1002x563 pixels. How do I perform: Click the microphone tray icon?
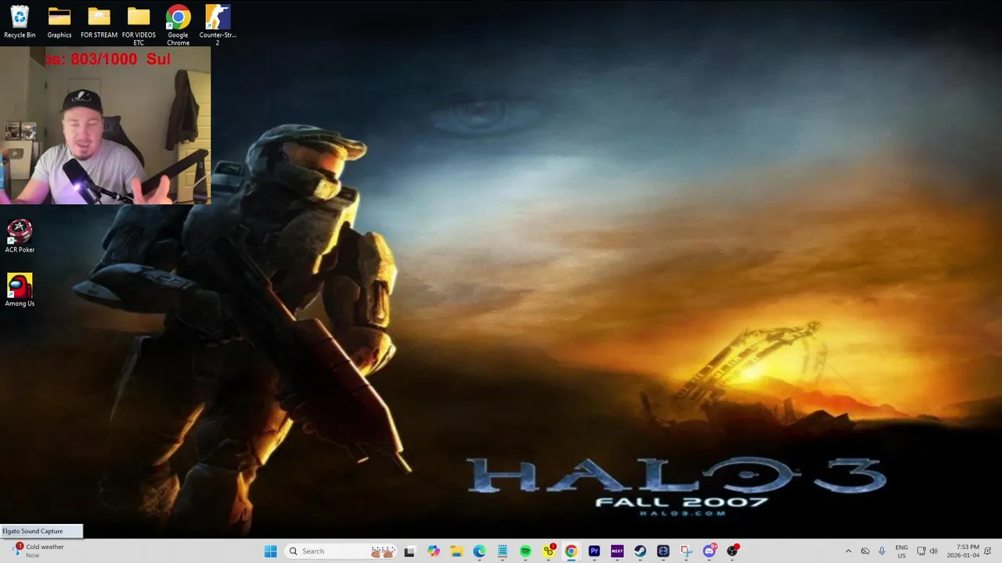pos(882,551)
